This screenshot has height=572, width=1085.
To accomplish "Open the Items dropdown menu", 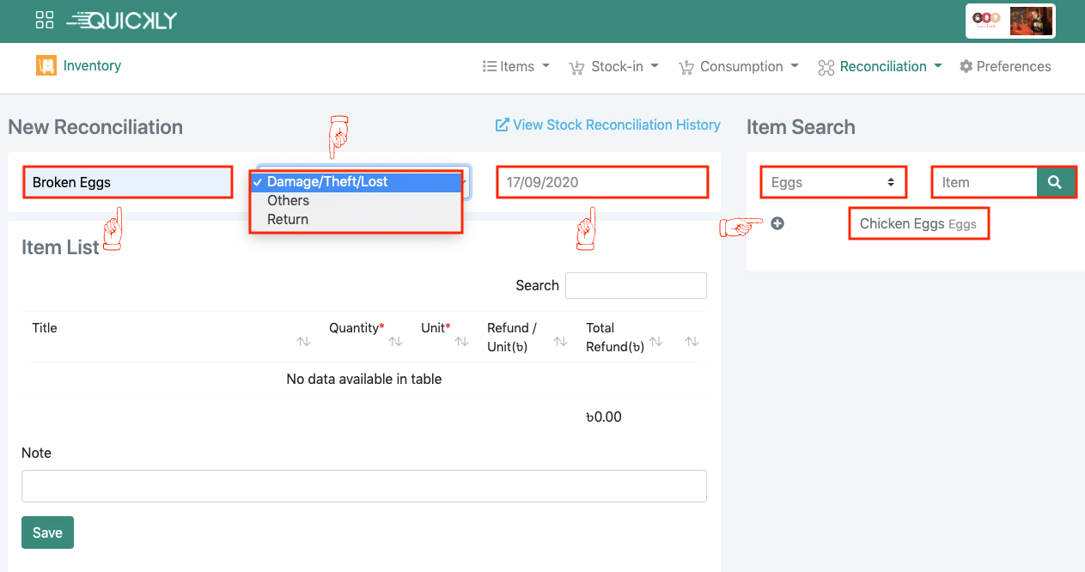I will pos(516,66).
